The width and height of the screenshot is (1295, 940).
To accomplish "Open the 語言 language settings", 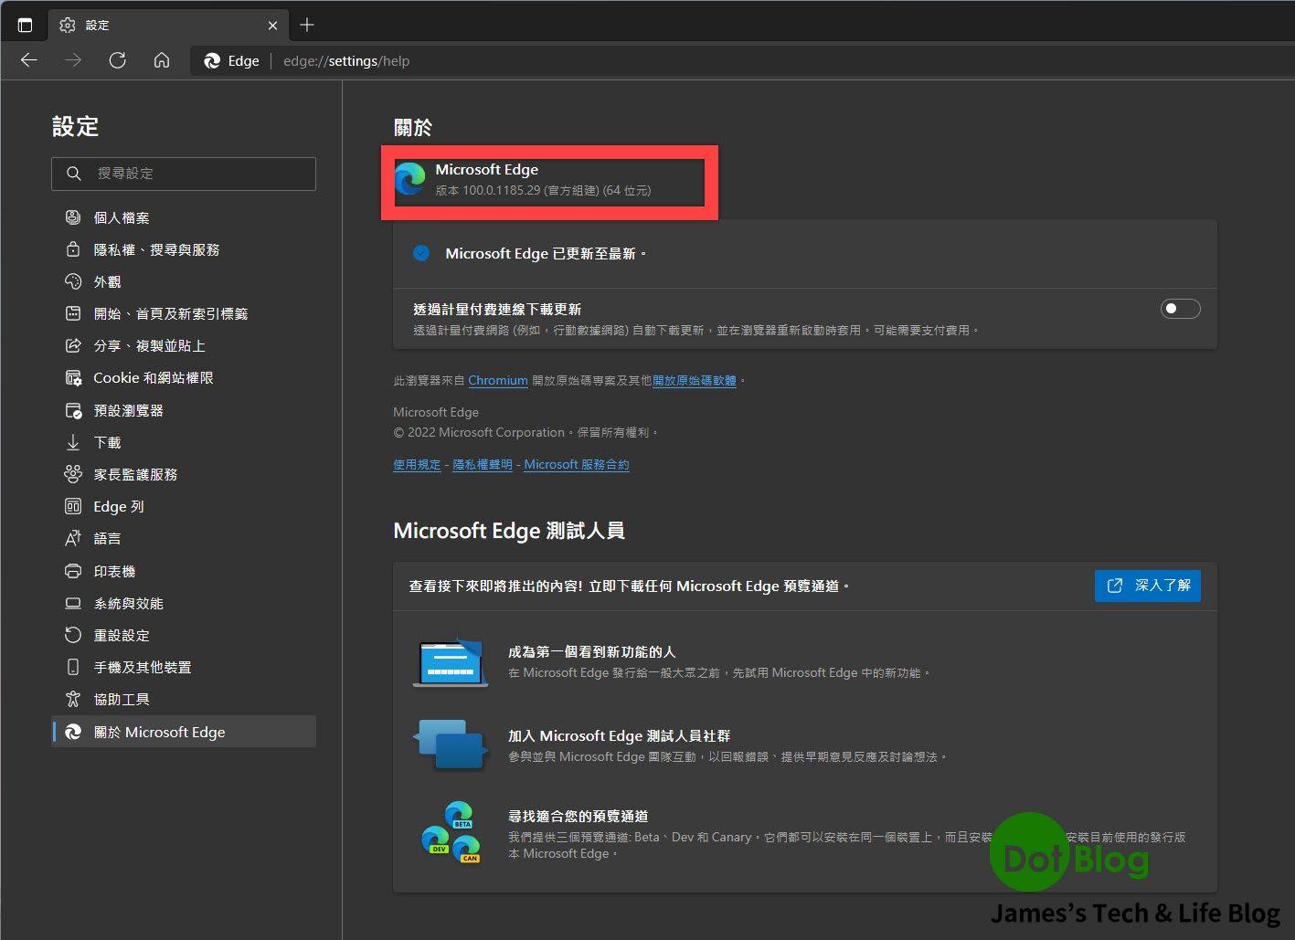I will [x=107, y=538].
